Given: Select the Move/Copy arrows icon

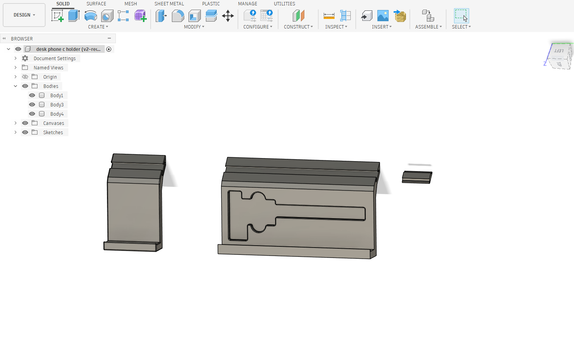Looking at the screenshot, I should point(228,16).
